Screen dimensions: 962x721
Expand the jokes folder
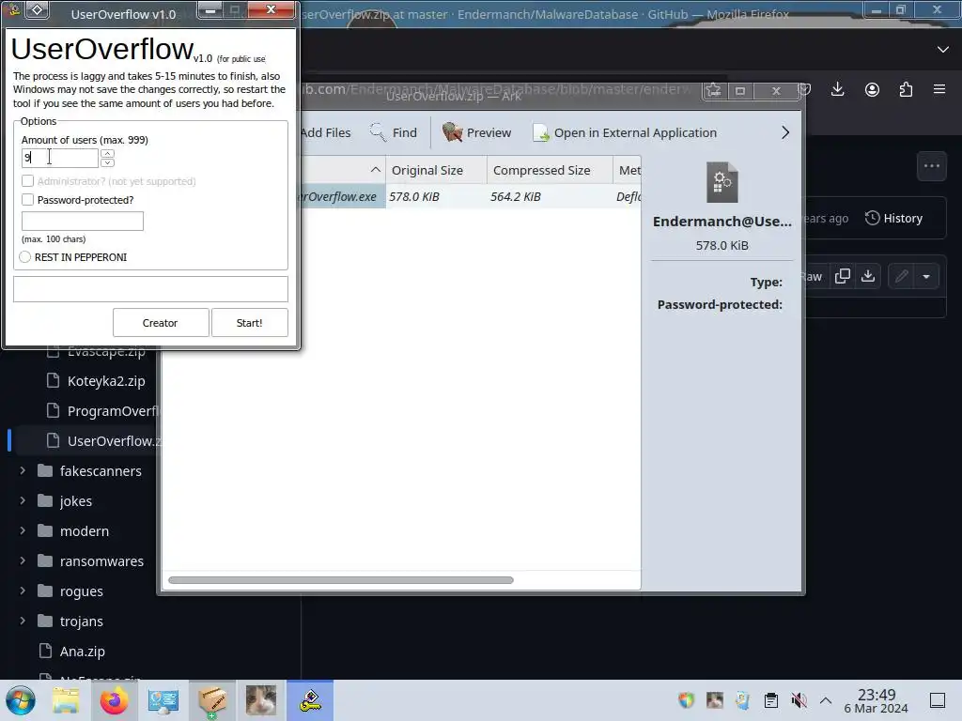coord(23,500)
